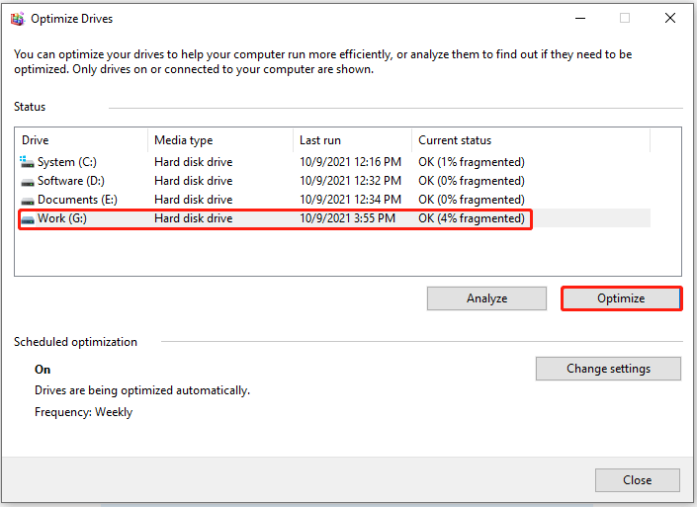Select the Software (D:) row label
The image size is (697, 507).
[71, 181]
